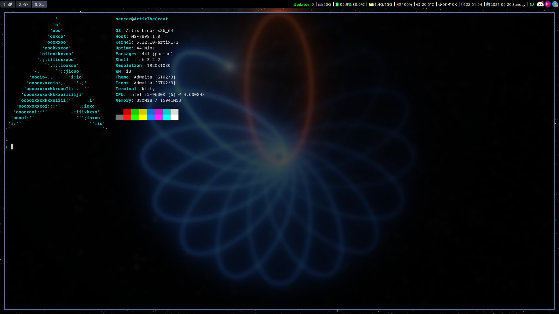Click the network download arrow indicator
This screenshot has height=314, width=559.
click(440, 4)
